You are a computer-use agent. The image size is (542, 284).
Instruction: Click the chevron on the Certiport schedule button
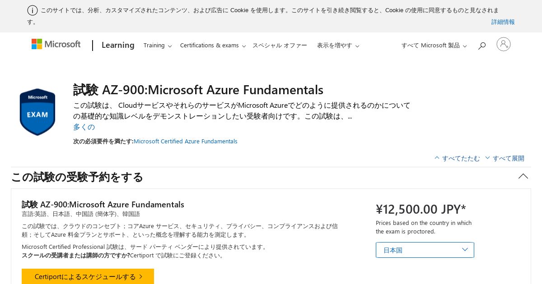point(141,277)
